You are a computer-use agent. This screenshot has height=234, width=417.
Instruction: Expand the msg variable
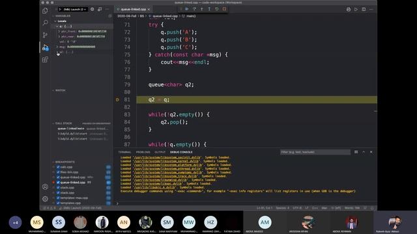pos(57,47)
